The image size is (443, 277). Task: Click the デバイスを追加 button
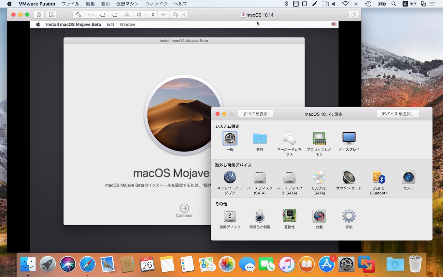pyautogui.click(x=398, y=114)
